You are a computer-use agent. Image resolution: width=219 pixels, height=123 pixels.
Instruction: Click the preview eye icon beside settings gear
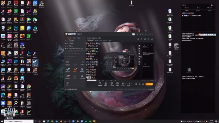[140, 84]
